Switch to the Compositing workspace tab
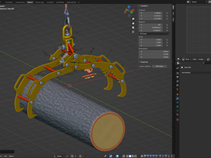The height and width of the screenshot is (158, 211). click(20, 2)
